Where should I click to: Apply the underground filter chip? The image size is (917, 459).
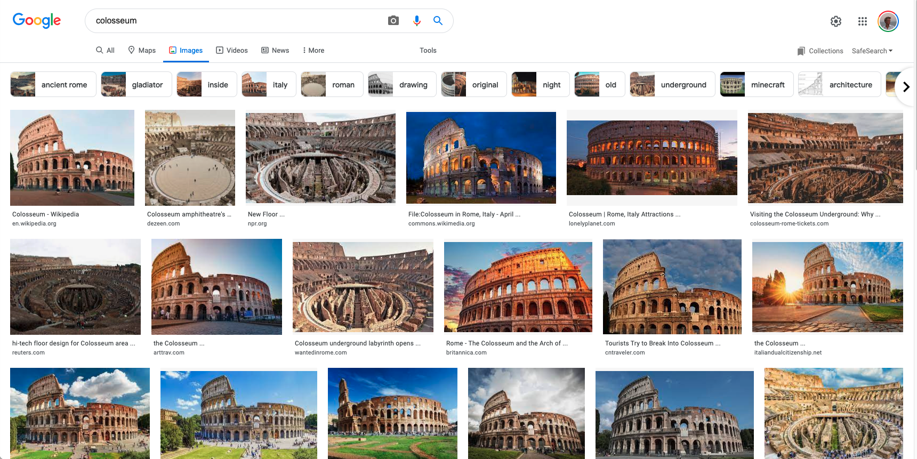tap(672, 85)
